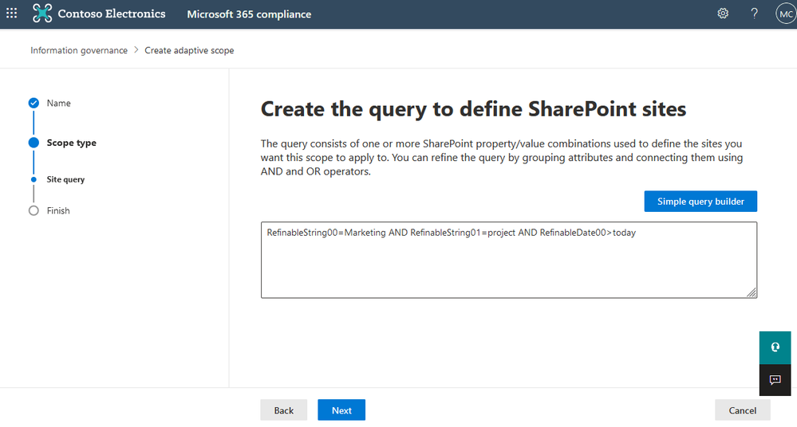This screenshot has height=427, width=797.
Task: Click the Microsoft 365 compliance title
Action: click(x=249, y=14)
